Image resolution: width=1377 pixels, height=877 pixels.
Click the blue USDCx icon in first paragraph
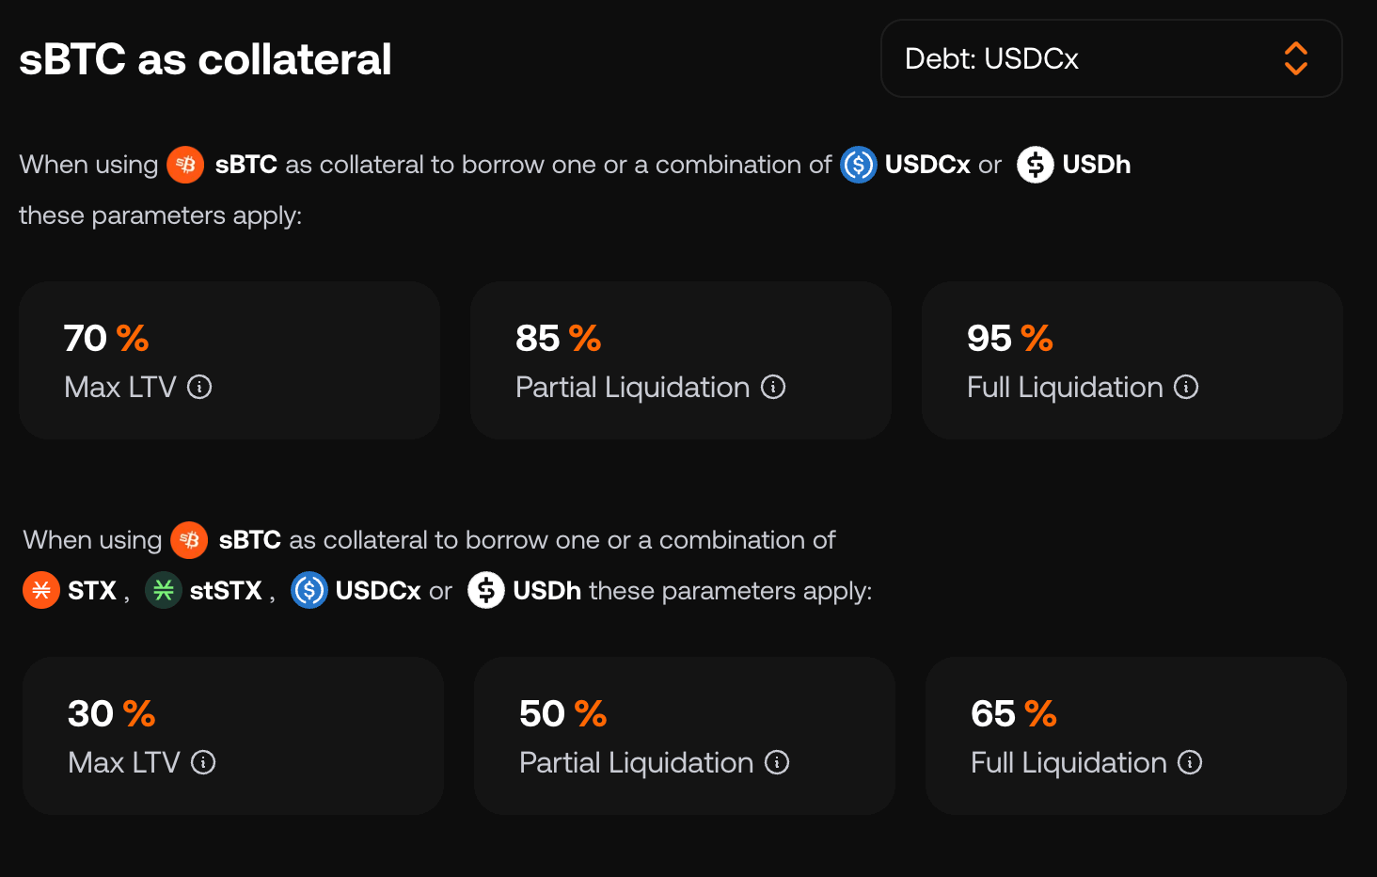858,165
